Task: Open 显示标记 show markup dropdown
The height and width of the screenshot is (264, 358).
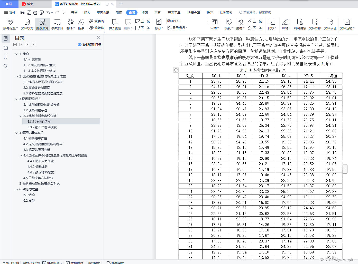Action: point(177,28)
